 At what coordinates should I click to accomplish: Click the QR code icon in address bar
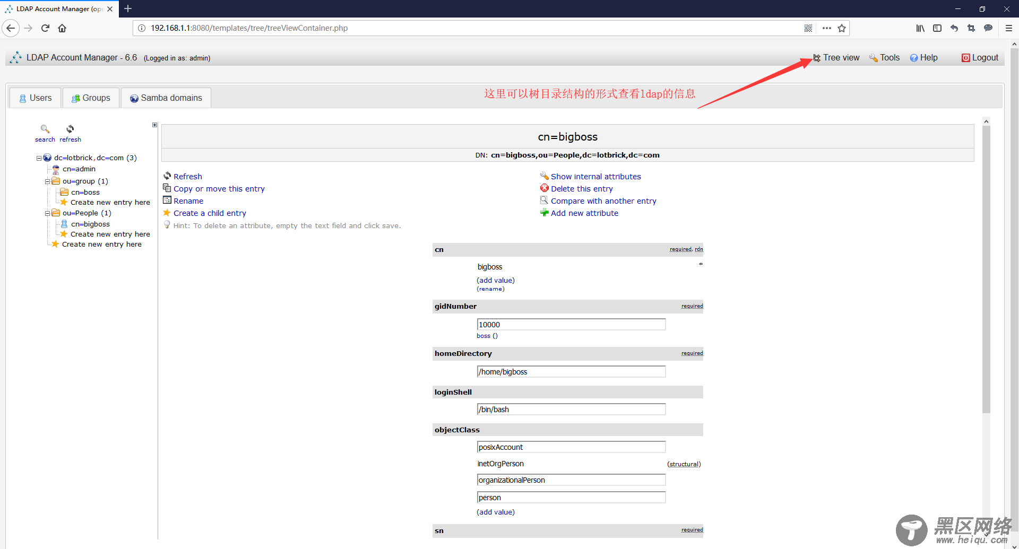[808, 28]
